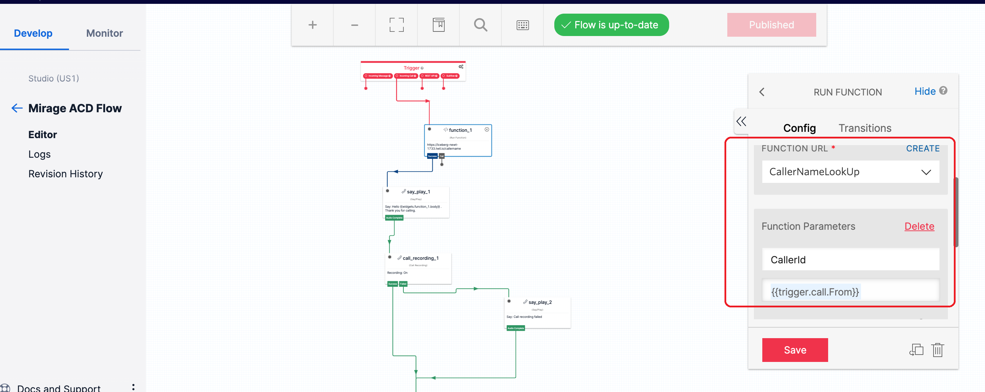Screen dimensions: 985x392
Task: Collapse config panel with double chevron
Action: click(741, 121)
